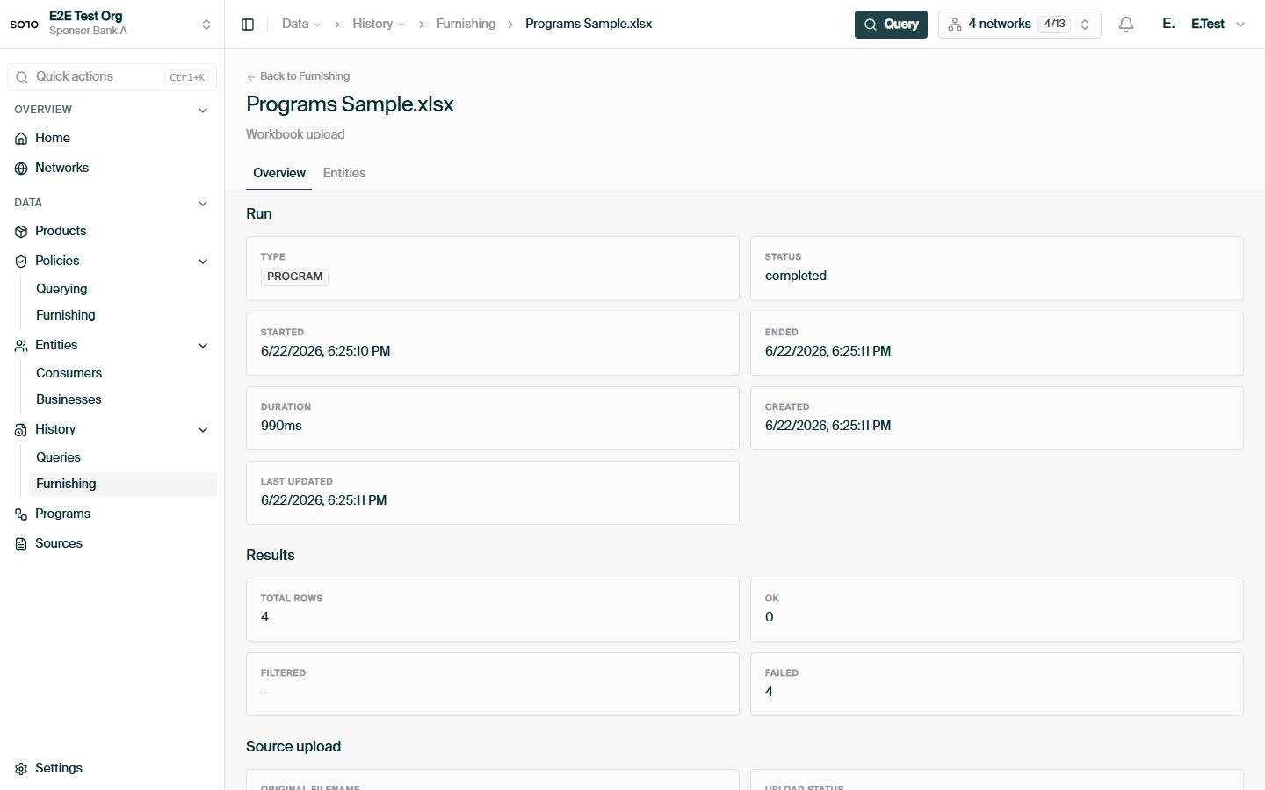Click the Furnishing breadcrumb link
Viewport: 1265px width, 790px height.
[x=466, y=24]
